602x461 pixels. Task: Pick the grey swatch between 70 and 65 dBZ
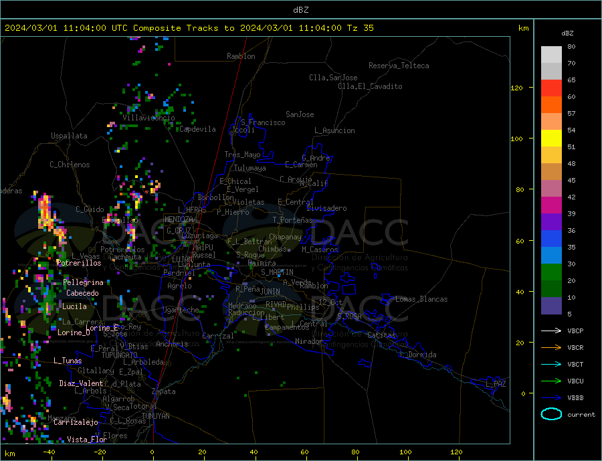551,72
